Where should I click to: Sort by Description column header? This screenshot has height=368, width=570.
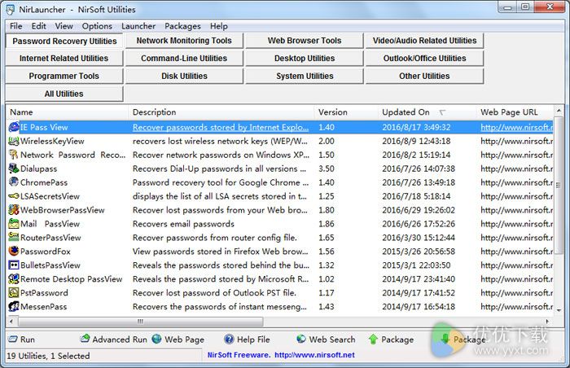[x=221, y=112]
